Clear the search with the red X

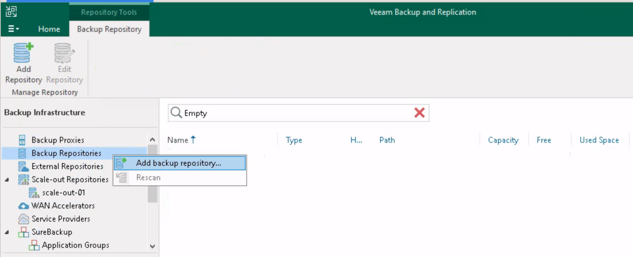[419, 113]
